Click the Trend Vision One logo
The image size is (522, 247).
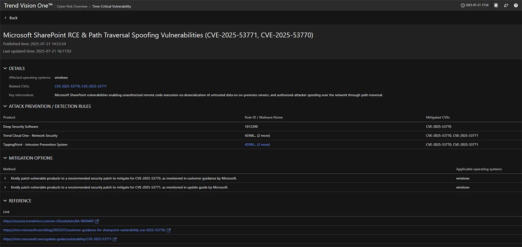(28, 6)
